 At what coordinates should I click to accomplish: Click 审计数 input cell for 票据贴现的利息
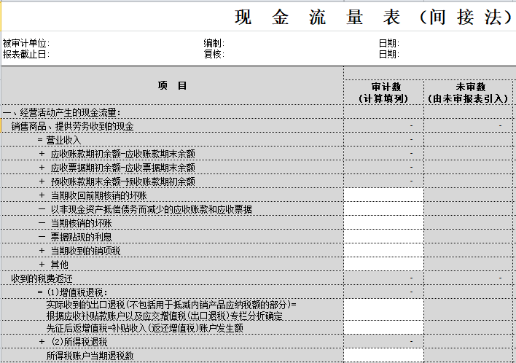click(383, 237)
